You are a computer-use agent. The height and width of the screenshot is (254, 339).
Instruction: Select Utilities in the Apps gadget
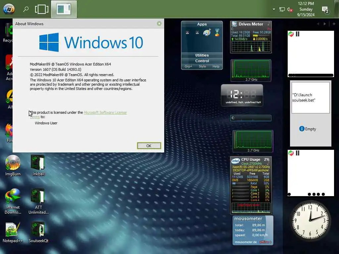tap(202, 55)
